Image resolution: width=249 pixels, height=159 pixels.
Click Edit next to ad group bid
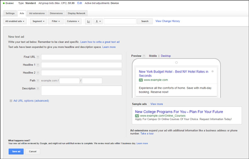click(x=80, y=3)
